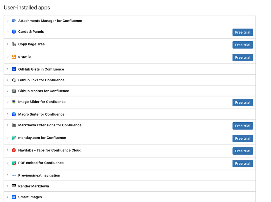Select the Github links for Confluence icon
This screenshot has width=271, height=202.
[x=14, y=80]
